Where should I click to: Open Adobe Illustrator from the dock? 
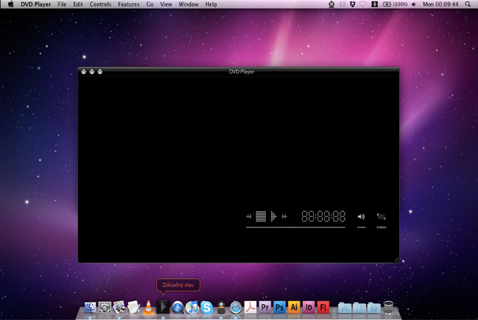294,308
